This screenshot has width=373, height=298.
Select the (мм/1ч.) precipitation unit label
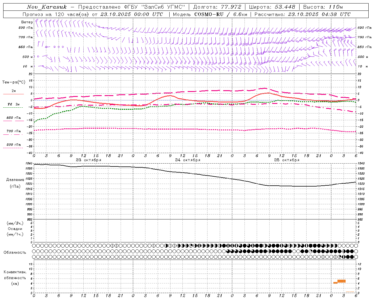15,234
